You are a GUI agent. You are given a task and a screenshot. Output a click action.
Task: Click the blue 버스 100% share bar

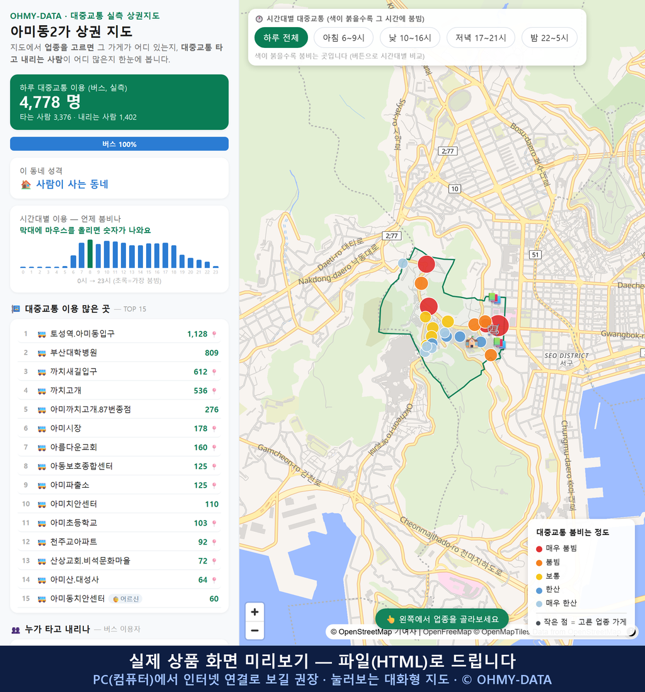coord(119,144)
